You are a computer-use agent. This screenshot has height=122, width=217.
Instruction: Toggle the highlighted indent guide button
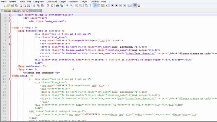[x=95, y=5]
